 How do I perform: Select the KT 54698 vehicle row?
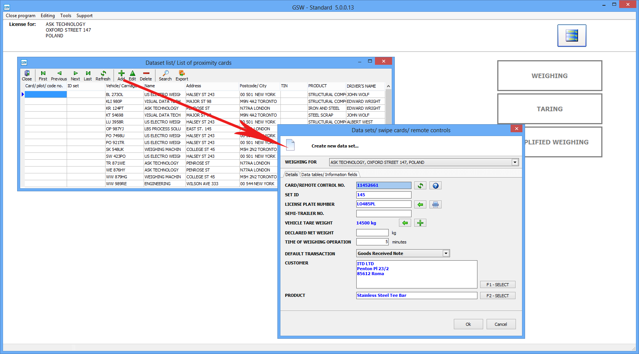[x=115, y=115]
